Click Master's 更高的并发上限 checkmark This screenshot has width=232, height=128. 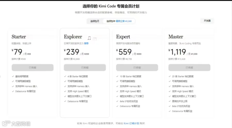pyautogui.click(x=170, y=101)
